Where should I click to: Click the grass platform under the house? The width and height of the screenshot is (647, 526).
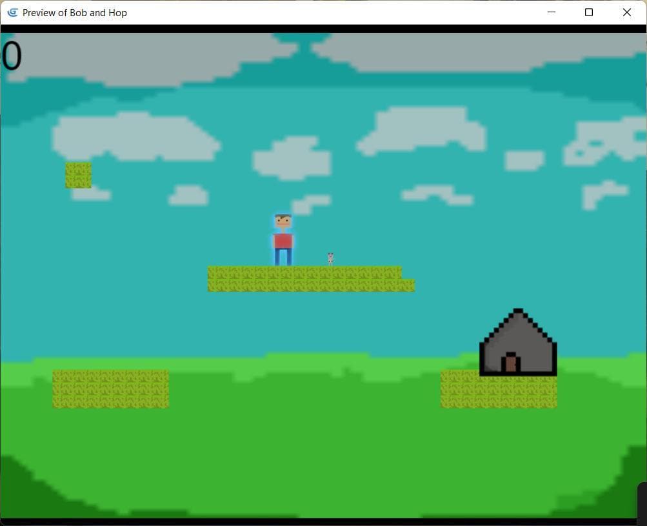499,390
